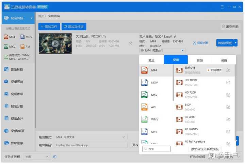Screen dimensions: 245x164
Task: Edit parameters for 同原文件 preset
Action: (x=228, y=70)
